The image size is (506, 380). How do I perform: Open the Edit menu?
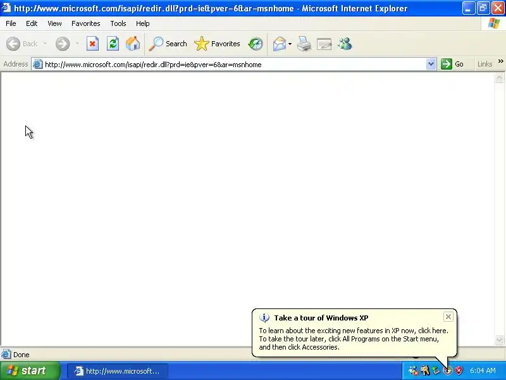(32, 23)
